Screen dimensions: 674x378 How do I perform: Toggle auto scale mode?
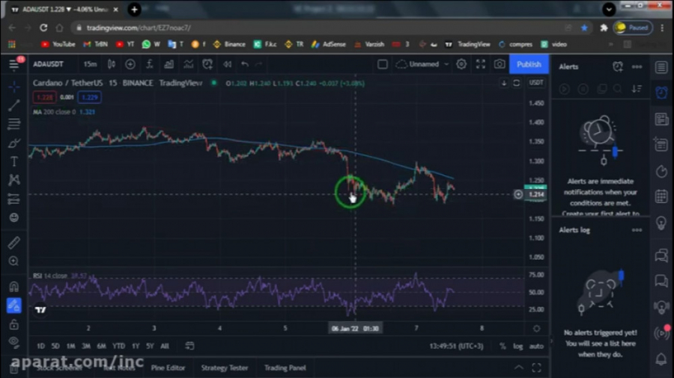pos(536,346)
